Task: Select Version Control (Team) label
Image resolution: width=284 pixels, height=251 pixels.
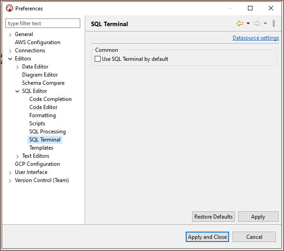Action: (42, 180)
